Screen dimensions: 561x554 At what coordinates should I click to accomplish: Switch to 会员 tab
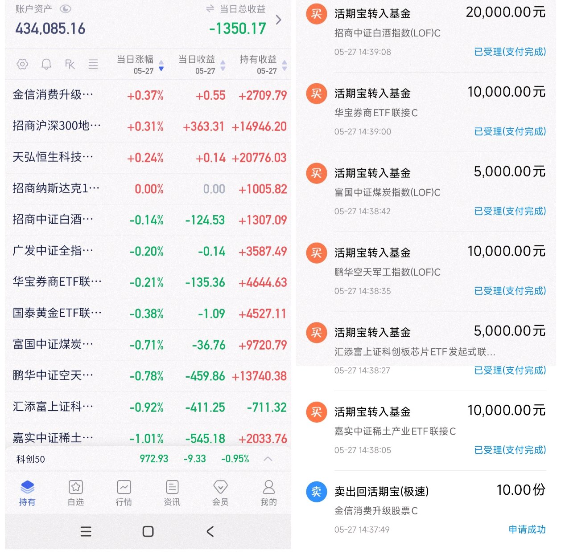point(220,493)
